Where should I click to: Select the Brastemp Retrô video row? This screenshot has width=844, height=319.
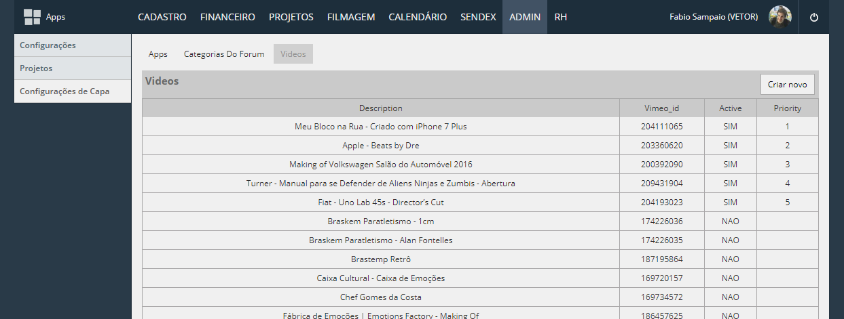pos(380,259)
